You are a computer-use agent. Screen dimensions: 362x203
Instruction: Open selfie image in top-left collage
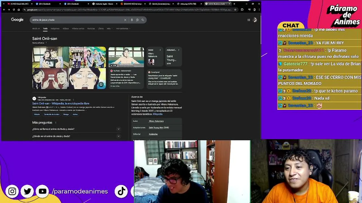[50, 57]
